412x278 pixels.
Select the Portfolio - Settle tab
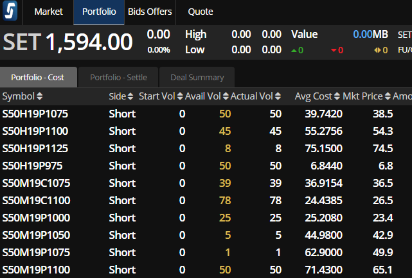tap(118, 78)
